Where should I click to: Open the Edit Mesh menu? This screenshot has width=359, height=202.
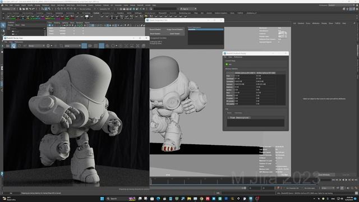[x=61, y=5]
